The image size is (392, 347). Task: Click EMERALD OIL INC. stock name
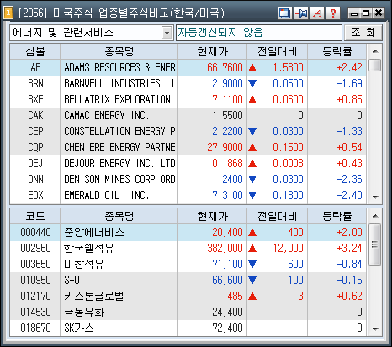[x=107, y=195]
